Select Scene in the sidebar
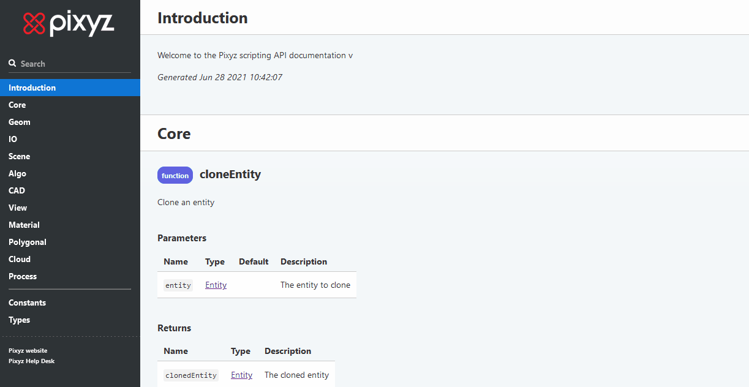749x387 pixels. click(x=20, y=156)
